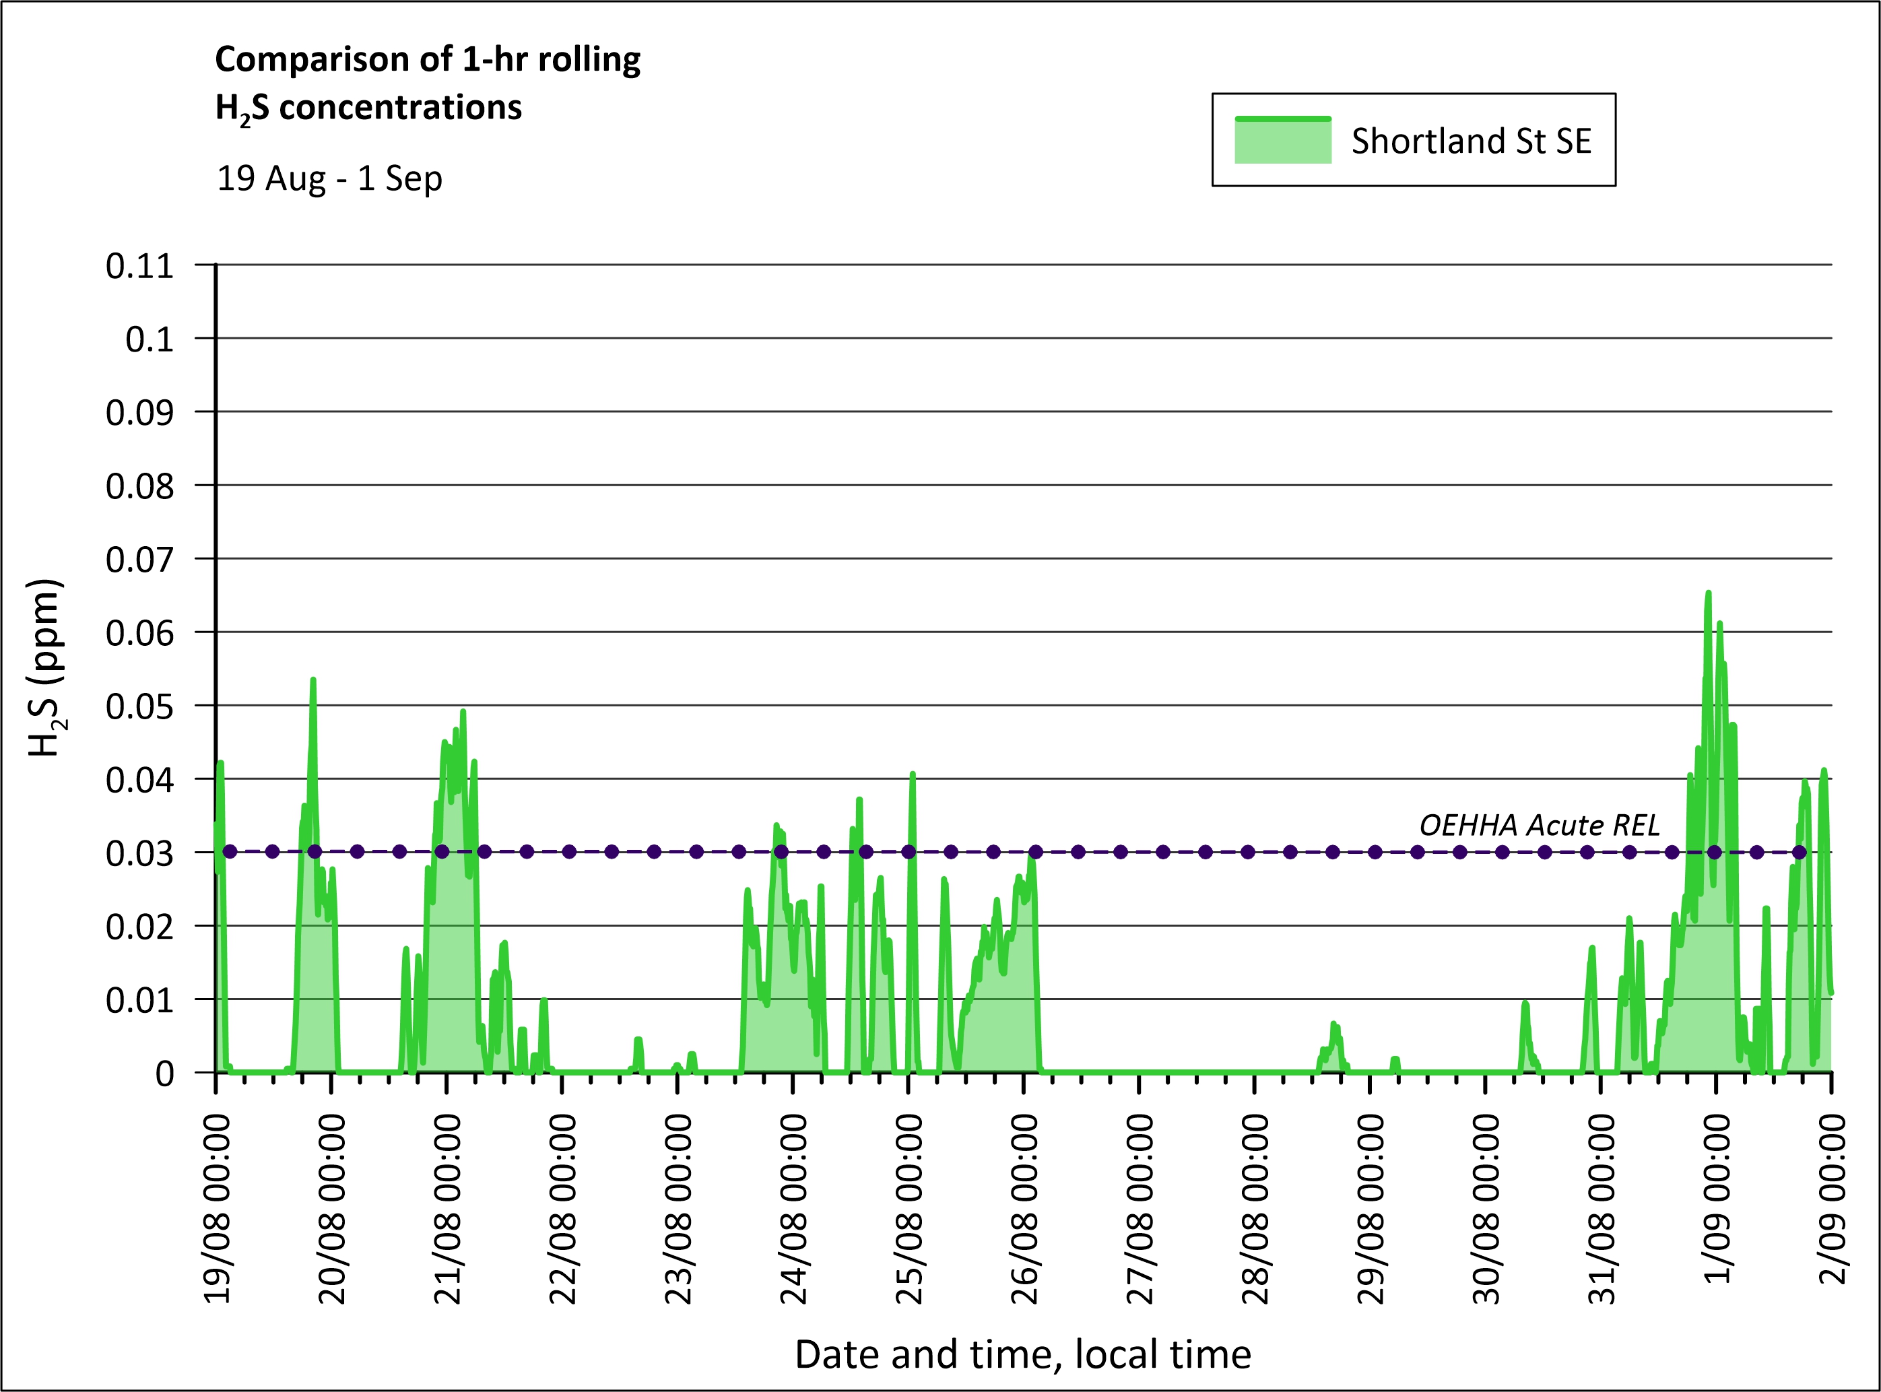This screenshot has height=1392, width=1881.
Task: Click the 0 y-axis tick label
Action: 165,1074
